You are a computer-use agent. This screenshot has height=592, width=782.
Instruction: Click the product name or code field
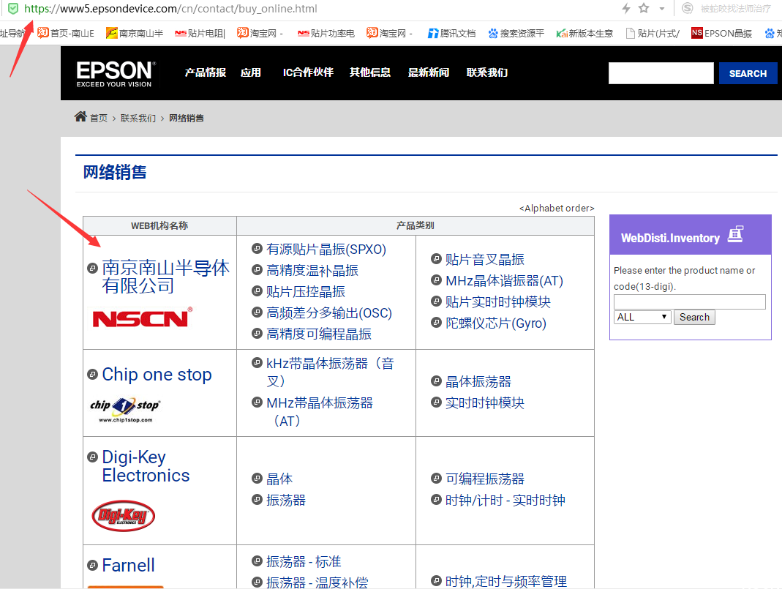pos(689,301)
